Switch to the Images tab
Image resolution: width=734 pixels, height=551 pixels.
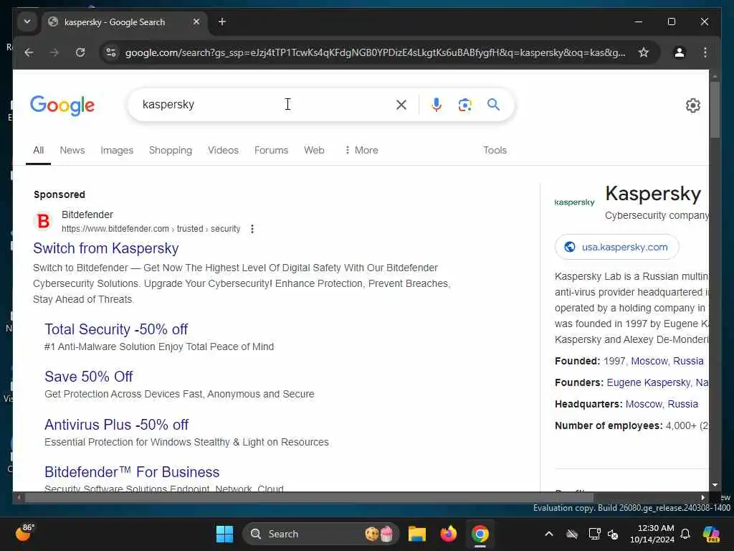[117, 151]
